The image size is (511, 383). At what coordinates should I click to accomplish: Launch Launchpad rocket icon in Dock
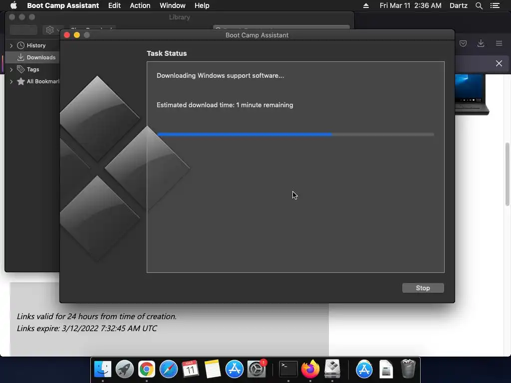[x=124, y=369]
